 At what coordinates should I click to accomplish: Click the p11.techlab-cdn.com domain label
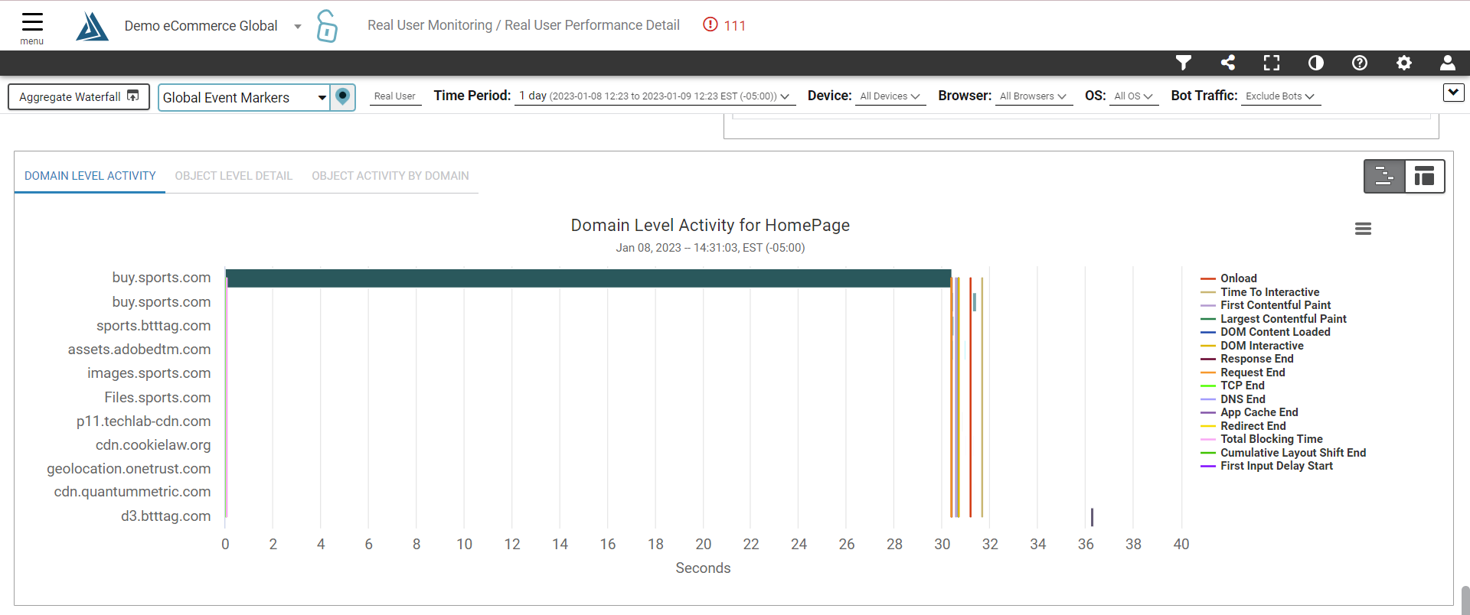143,421
